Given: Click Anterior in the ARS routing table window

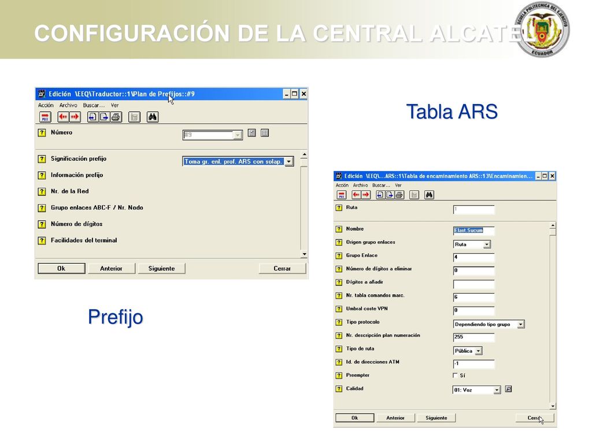Looking at the screenshot, I should tap(395, 418).
